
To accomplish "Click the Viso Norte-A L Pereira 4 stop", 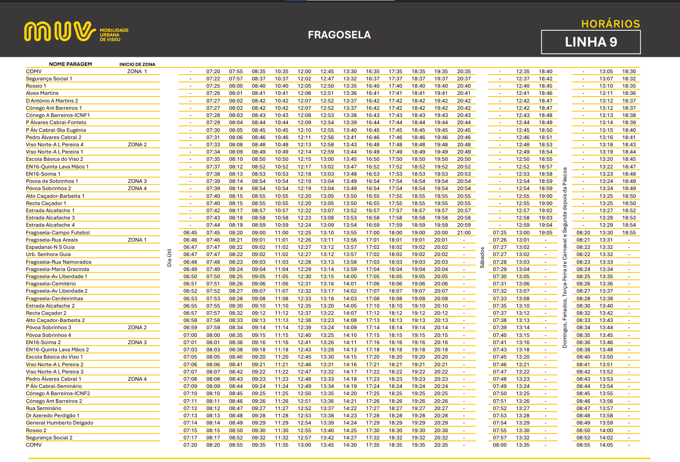I will pyautogui.click(x=55, y=145).
